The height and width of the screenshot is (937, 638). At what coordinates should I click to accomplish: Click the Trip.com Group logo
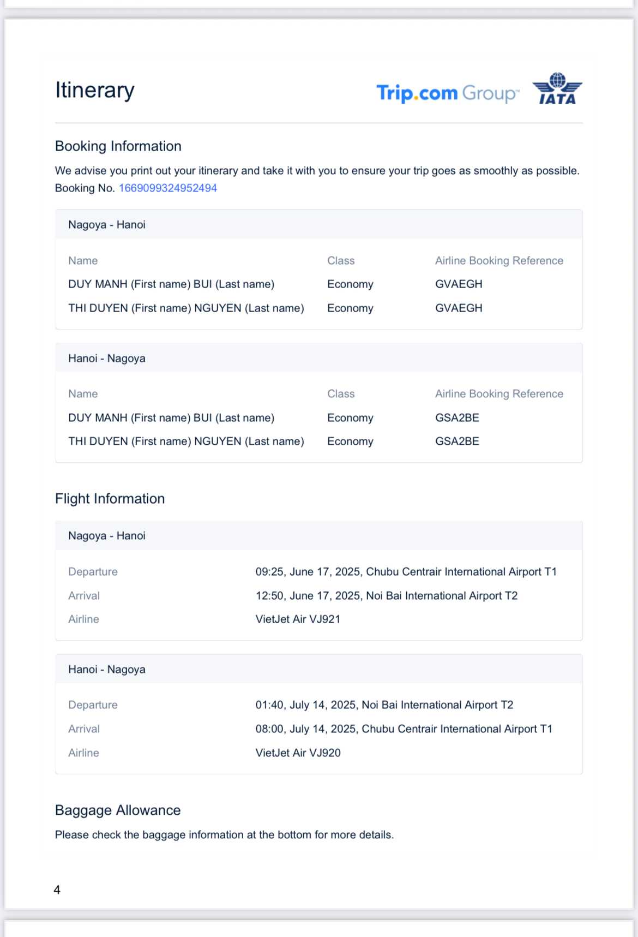(x=447, y=93)
